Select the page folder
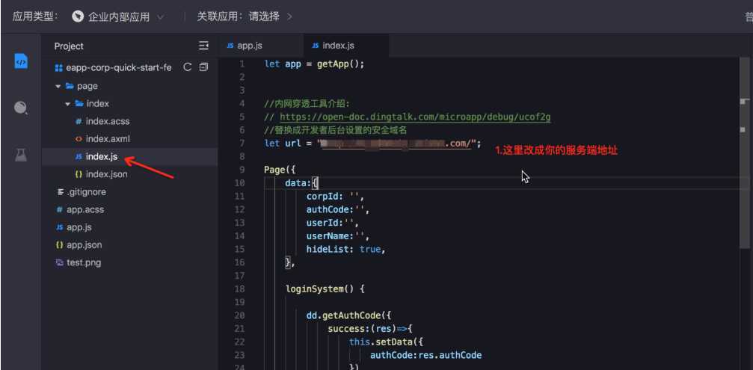 [87, 87]
